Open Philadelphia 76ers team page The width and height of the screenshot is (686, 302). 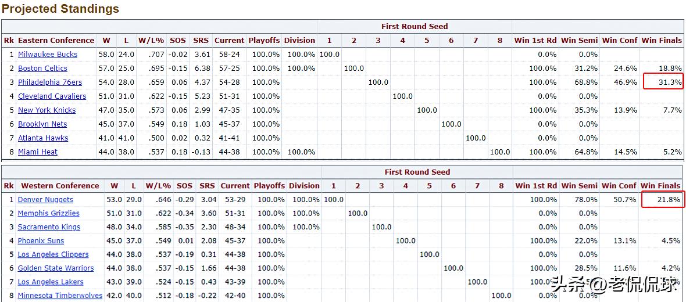coord(49,82)
